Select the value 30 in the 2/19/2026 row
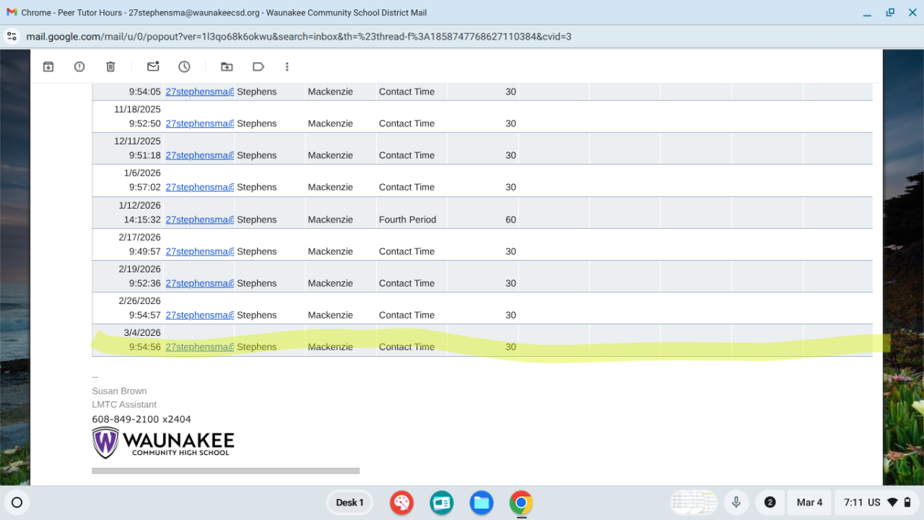 pyautogui.click(x=510, y=283)
